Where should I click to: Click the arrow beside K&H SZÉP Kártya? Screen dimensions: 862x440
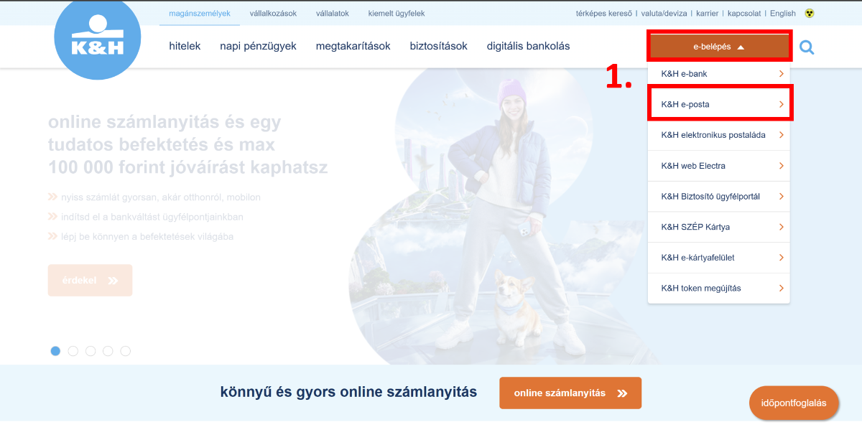pyautogui.click(x=781, y=227)
